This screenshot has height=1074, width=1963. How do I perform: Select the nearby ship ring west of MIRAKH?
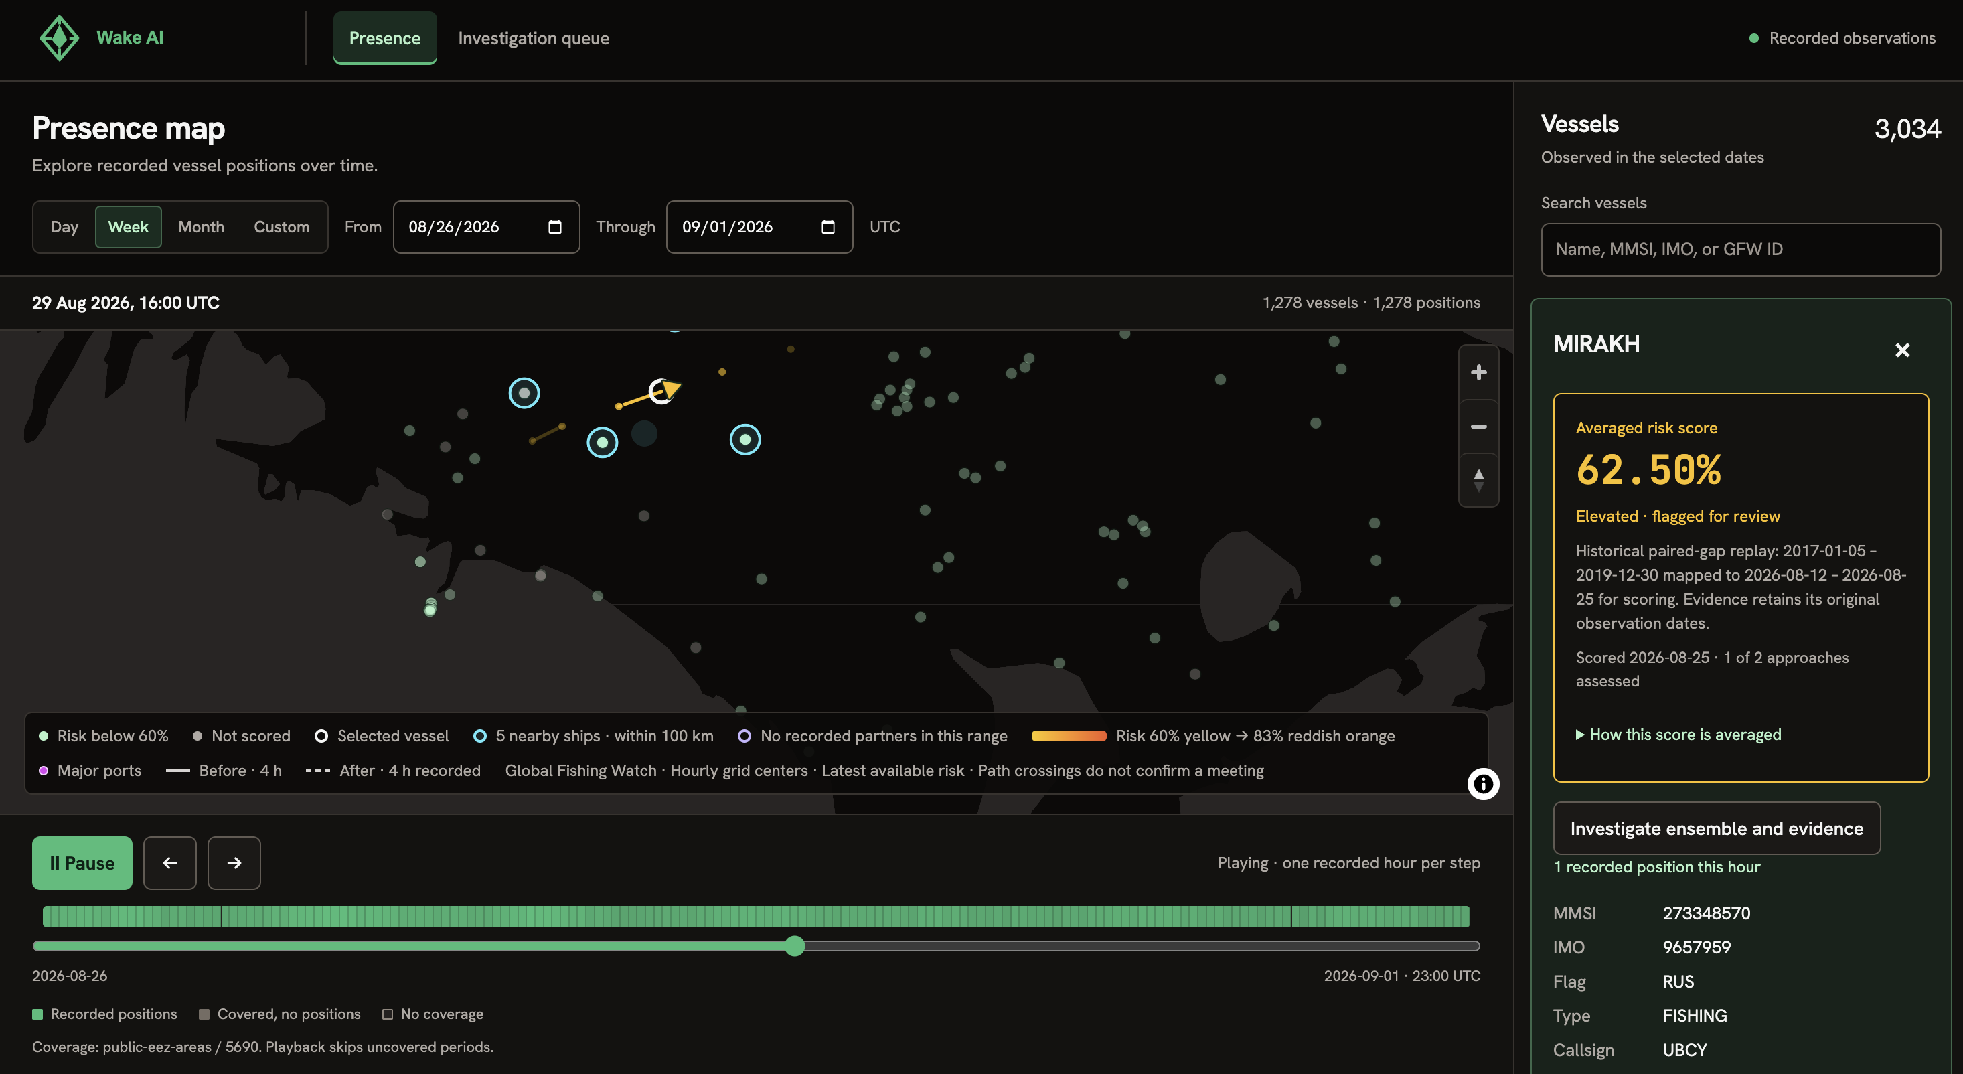coord(524,393)
